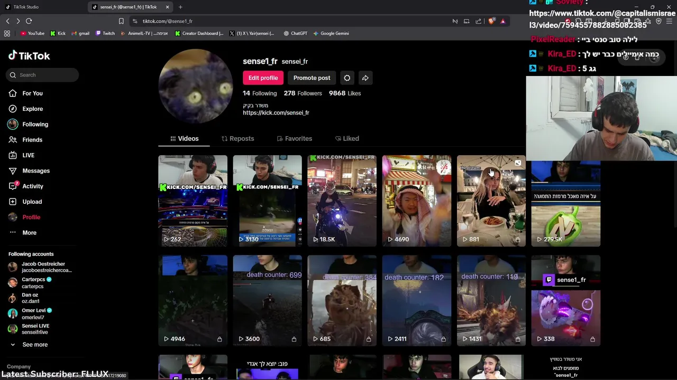Viewport: 677px width, 380px height.
Task: Open profile settings gear icon
Action: click(347, 78)
